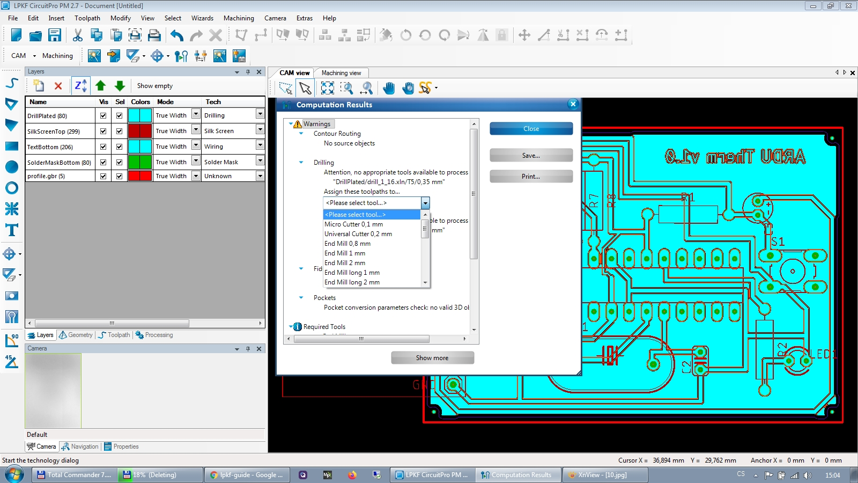The width and height of the screenshot is (858, 483).
Task: Click the move arrows toolbar icon
Action: pos(524,35)
